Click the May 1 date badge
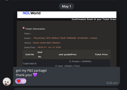The height and width of the screenshot is (90, 127). pyautogui.click(x=66, y=6)
